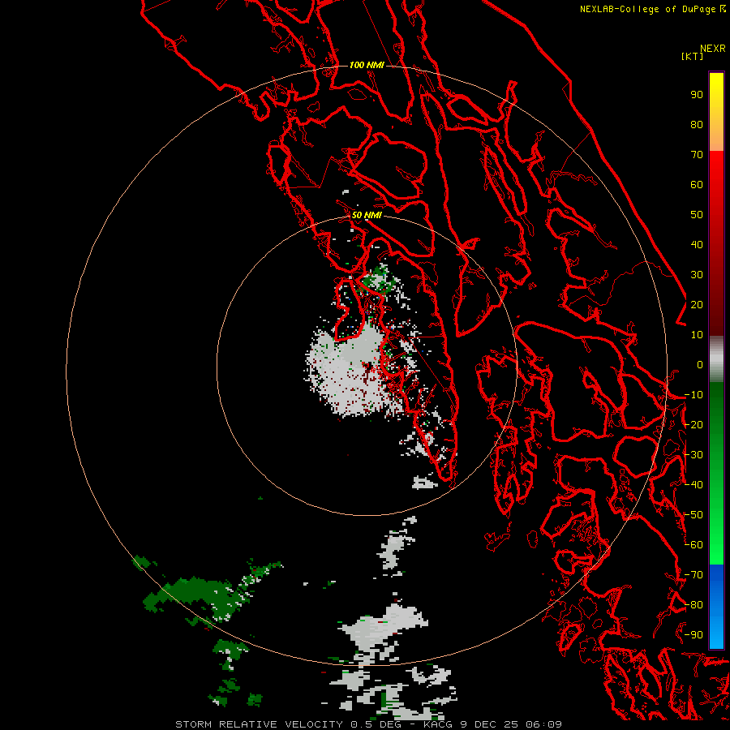Click the 10 value on the velocity scale

pyautogui.click(x=697, y=335)
